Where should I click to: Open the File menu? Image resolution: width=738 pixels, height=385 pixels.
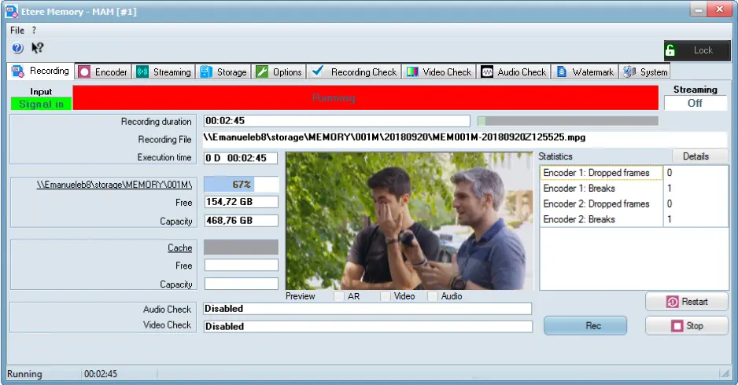point(17,30)
